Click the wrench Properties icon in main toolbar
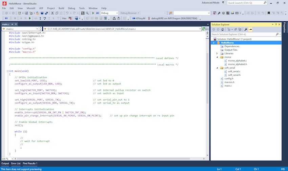Image resolution: width=288 pixels, height=171 pixels. pos(219,13)
